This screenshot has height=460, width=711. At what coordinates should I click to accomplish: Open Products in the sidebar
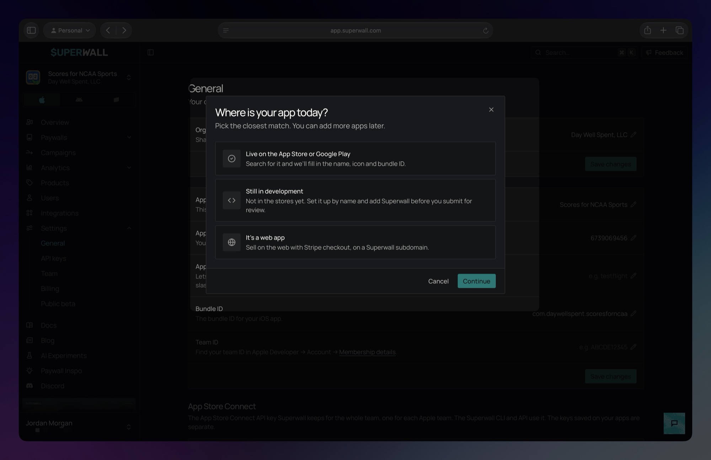coord(55,183)
